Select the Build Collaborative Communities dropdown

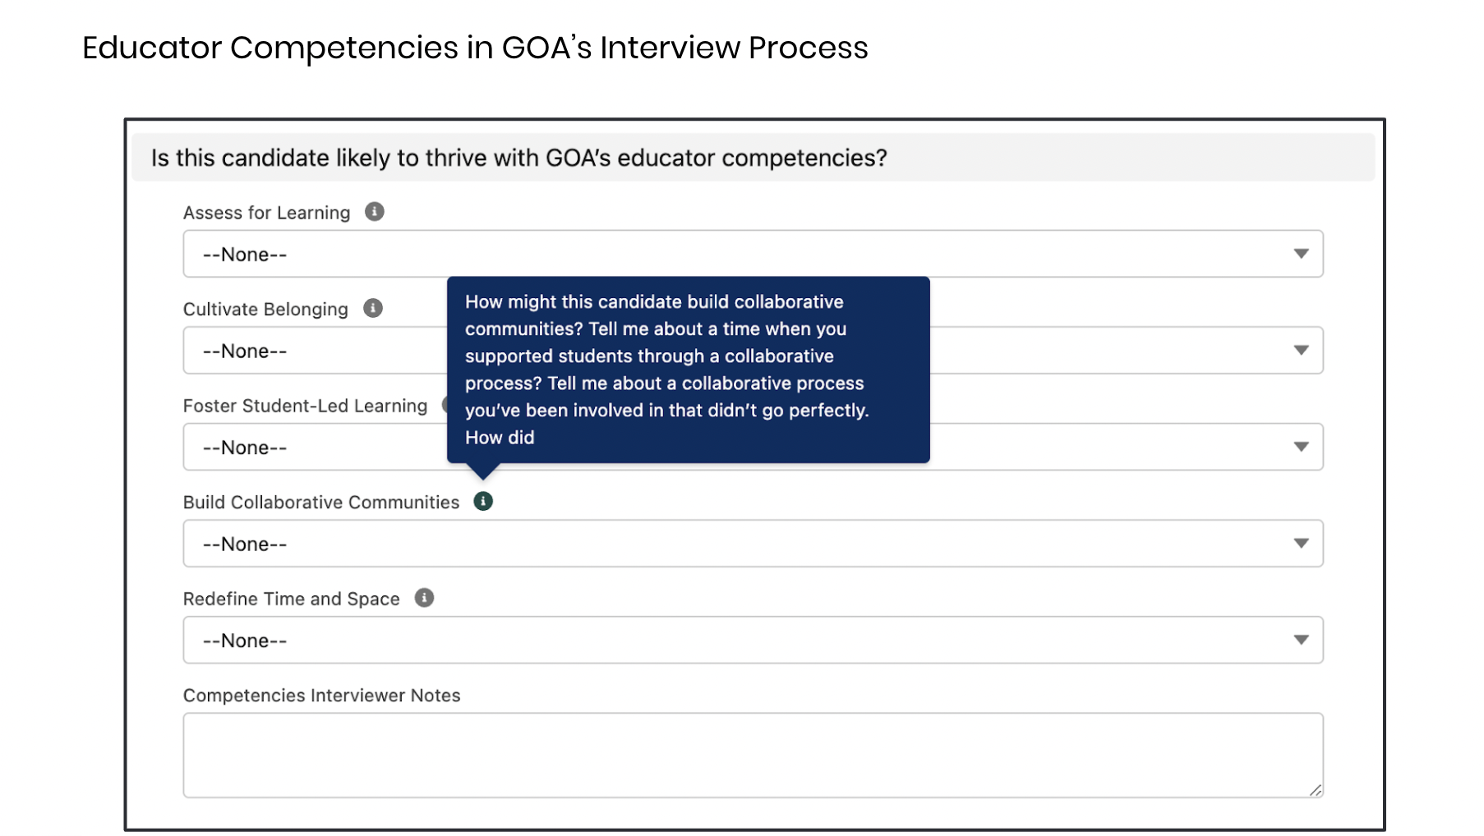point(752,544)
